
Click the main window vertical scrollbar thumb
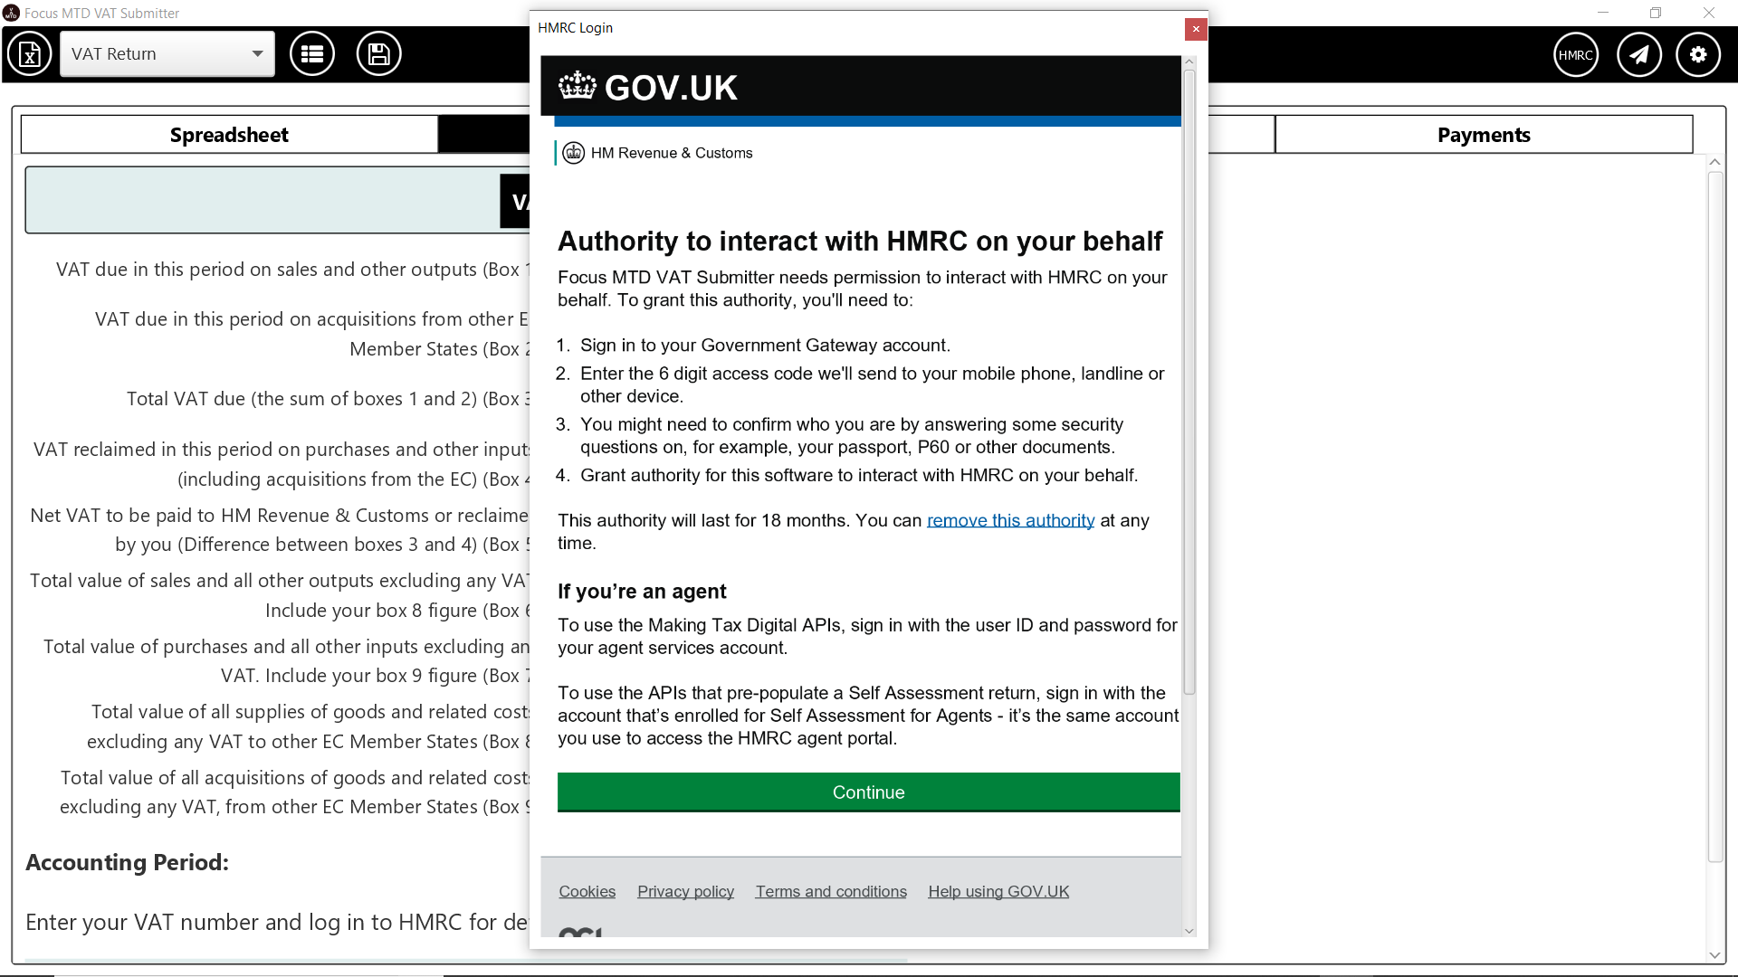pos(1715,516)
